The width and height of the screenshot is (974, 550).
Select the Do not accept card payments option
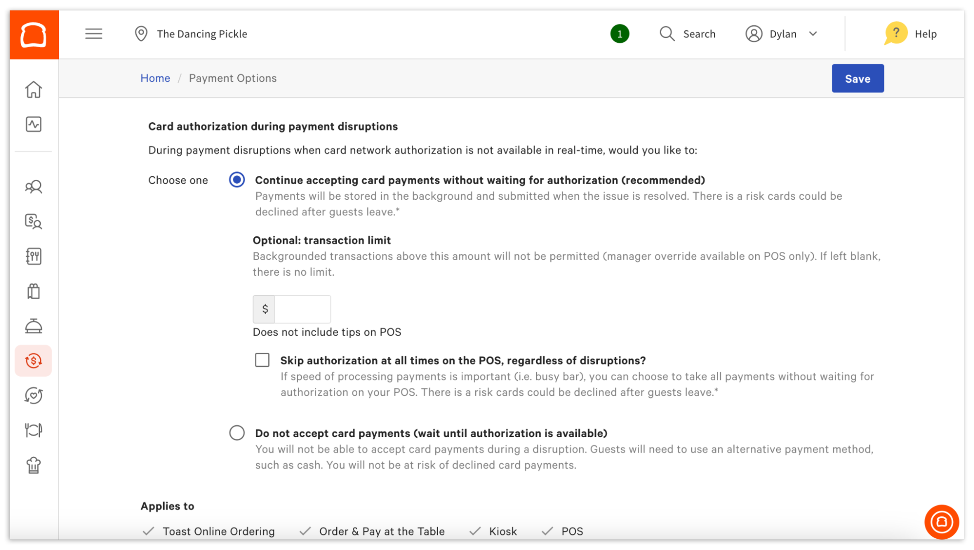click(x=236, y=433)
